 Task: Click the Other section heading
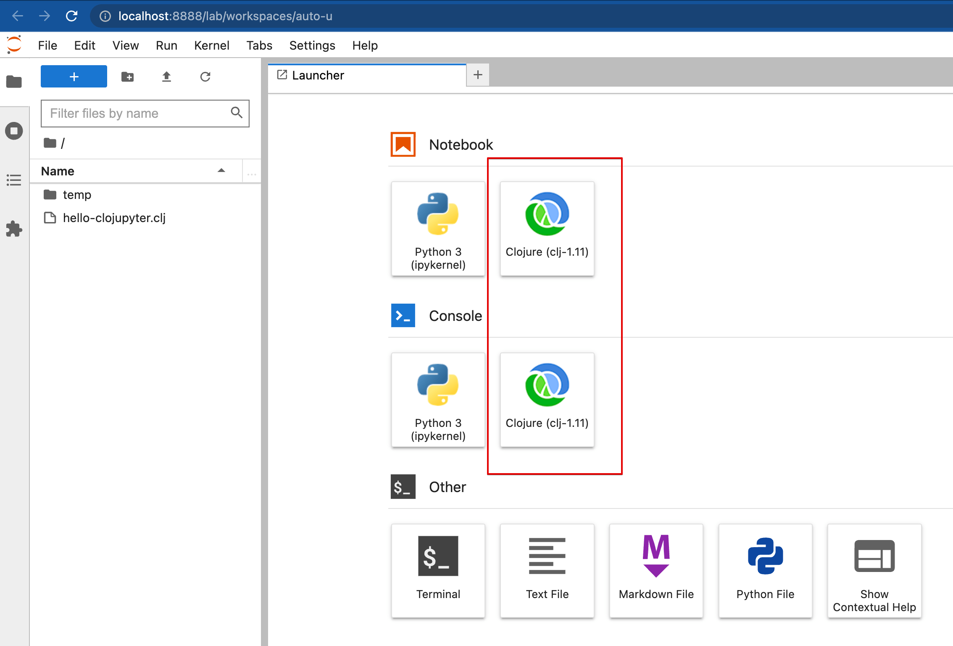pyautogui.click(x=448, y=487)
